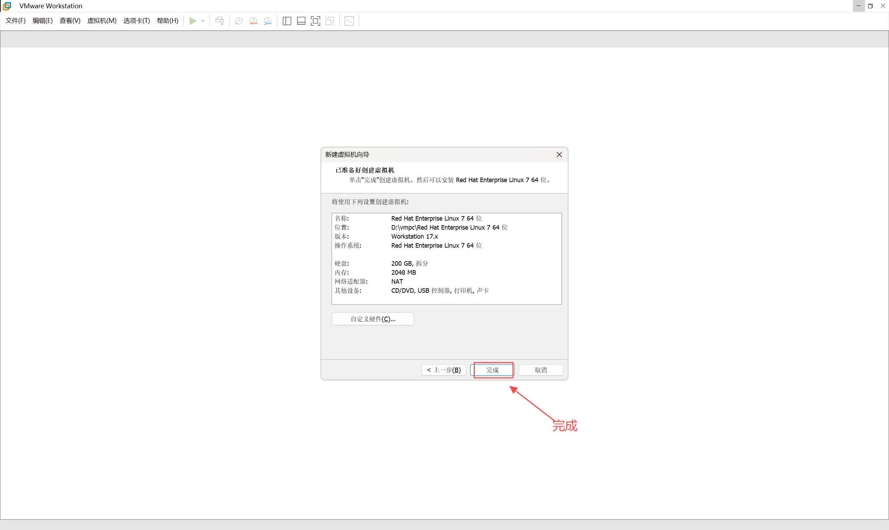The image size is (889, 530).
Task: Click the 完成 finish button
Action: coord(492,370)
